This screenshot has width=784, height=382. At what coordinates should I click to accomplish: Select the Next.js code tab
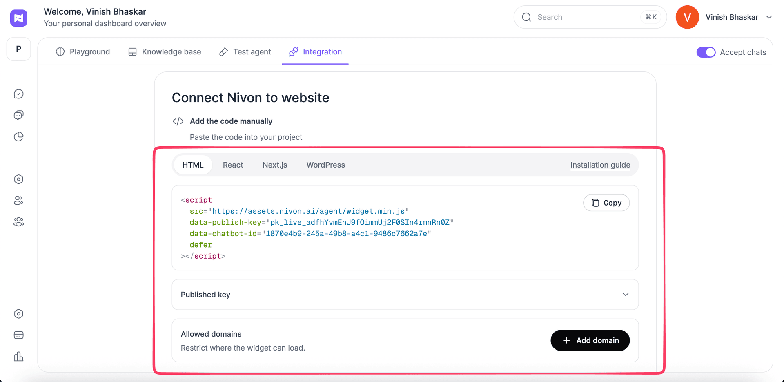click(275, 165)
